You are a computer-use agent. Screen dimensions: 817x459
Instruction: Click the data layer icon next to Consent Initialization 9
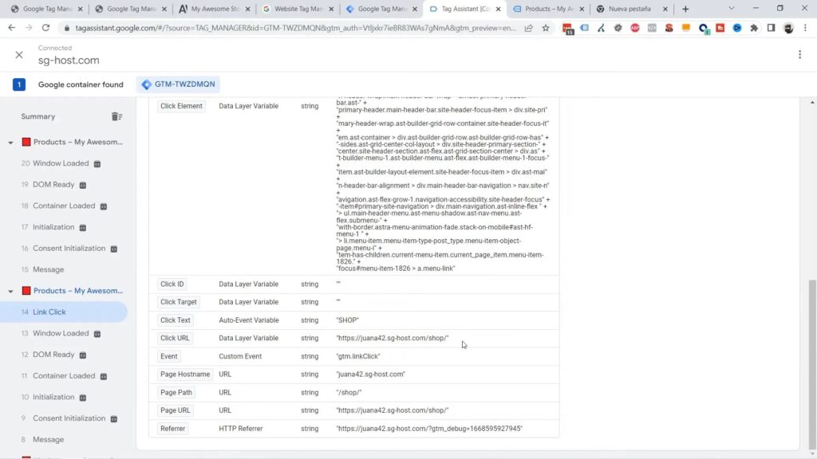click(x=114, y=419)
